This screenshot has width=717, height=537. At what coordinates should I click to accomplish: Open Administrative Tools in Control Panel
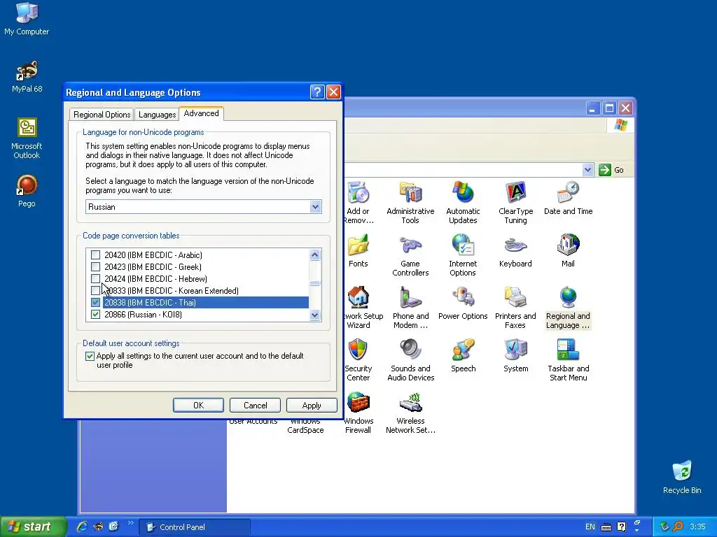[x=410, y=203]
